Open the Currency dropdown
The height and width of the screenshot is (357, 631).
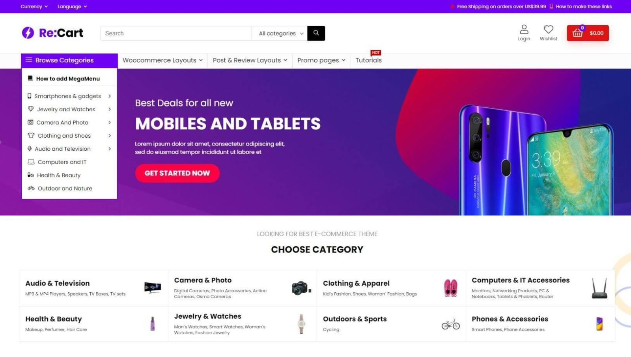click(34, 6)
